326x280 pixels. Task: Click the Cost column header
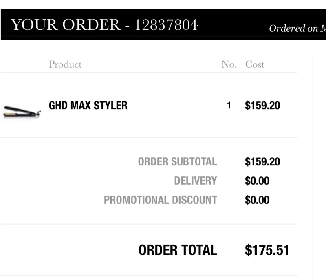[x=255, y=64]
